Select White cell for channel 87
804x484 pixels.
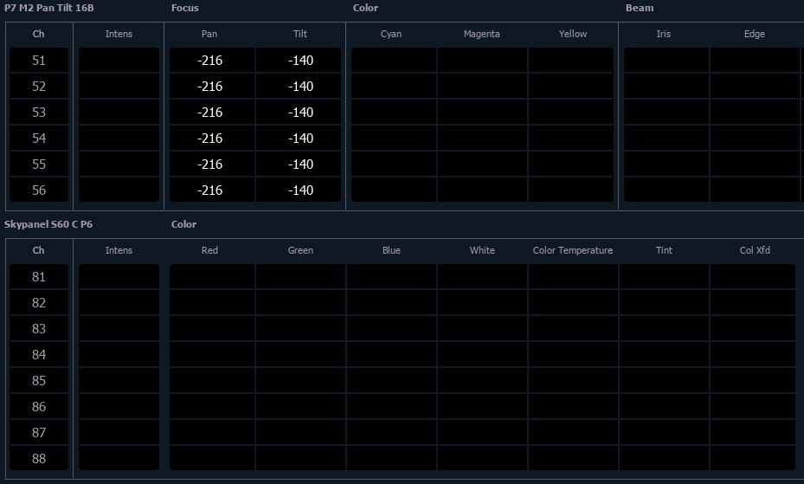(x=483, y=432)
